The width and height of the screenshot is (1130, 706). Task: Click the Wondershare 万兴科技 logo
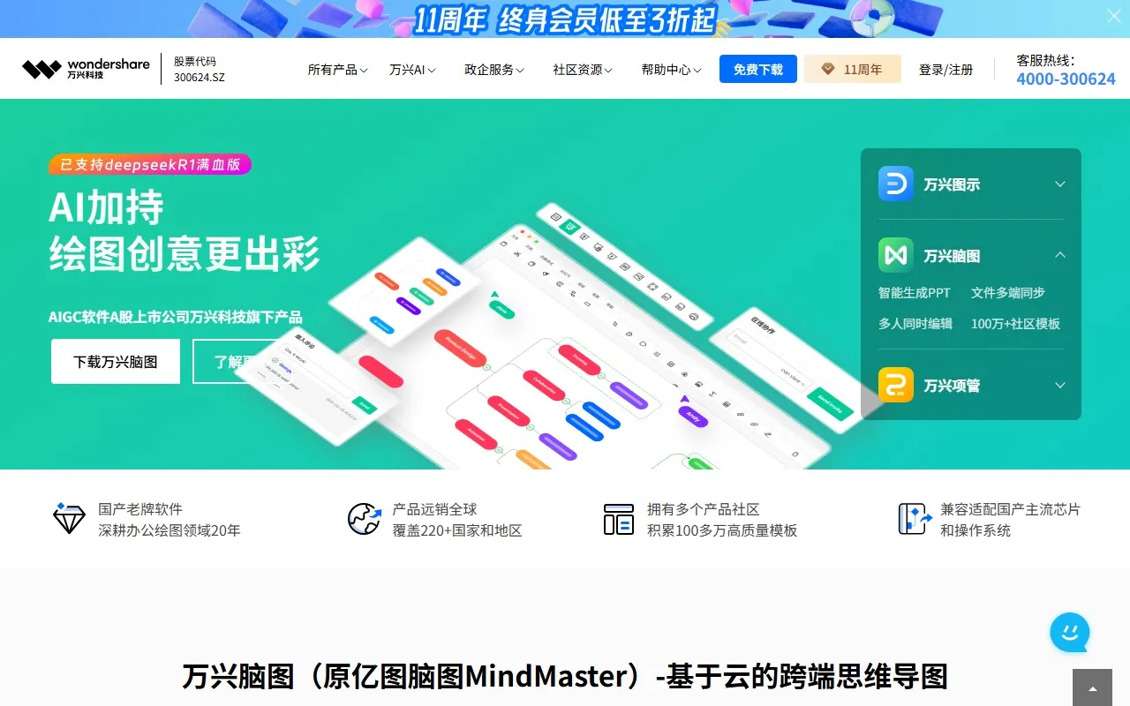pos(86,68)
